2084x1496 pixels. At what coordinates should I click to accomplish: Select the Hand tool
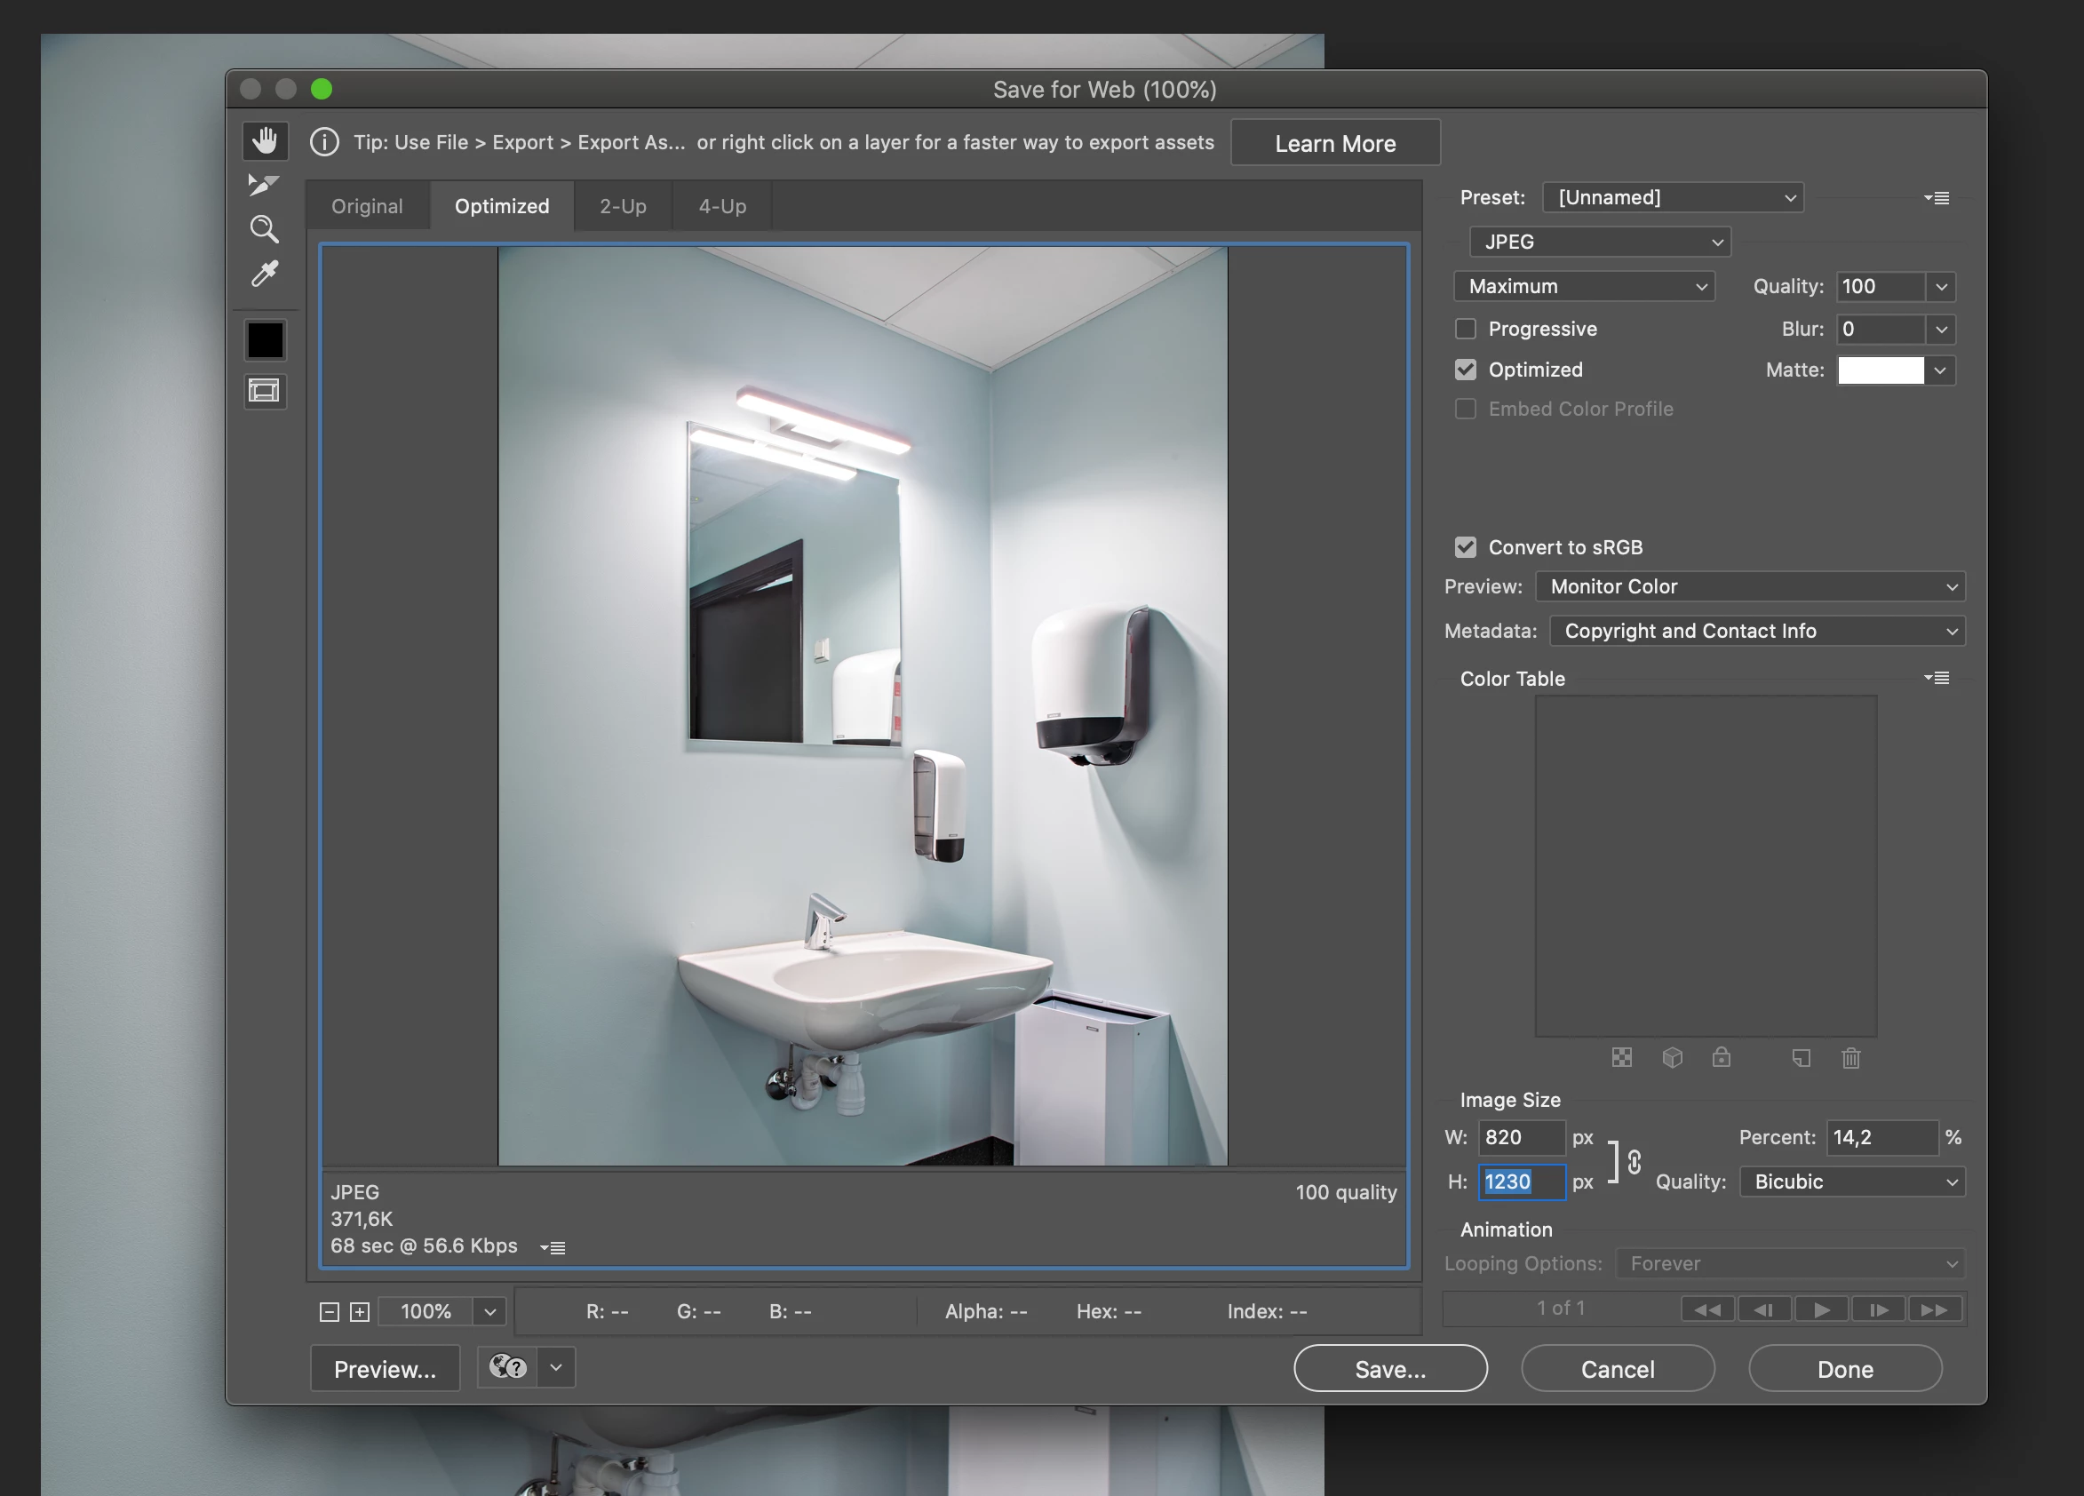pos(265,140)
